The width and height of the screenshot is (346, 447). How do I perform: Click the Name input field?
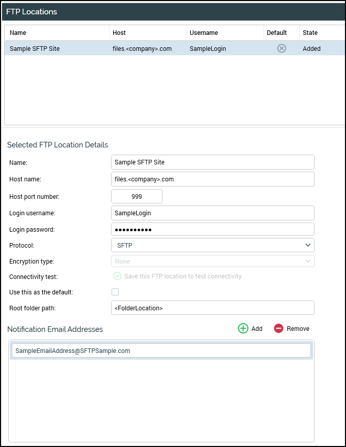[x=212, y=162]
